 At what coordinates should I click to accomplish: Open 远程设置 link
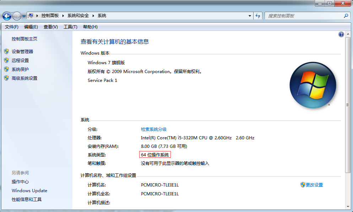20,61
